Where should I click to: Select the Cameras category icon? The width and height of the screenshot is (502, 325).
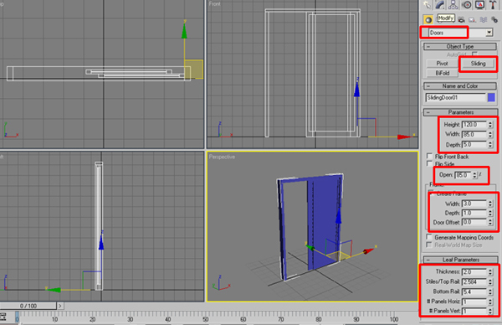(461, 19)
